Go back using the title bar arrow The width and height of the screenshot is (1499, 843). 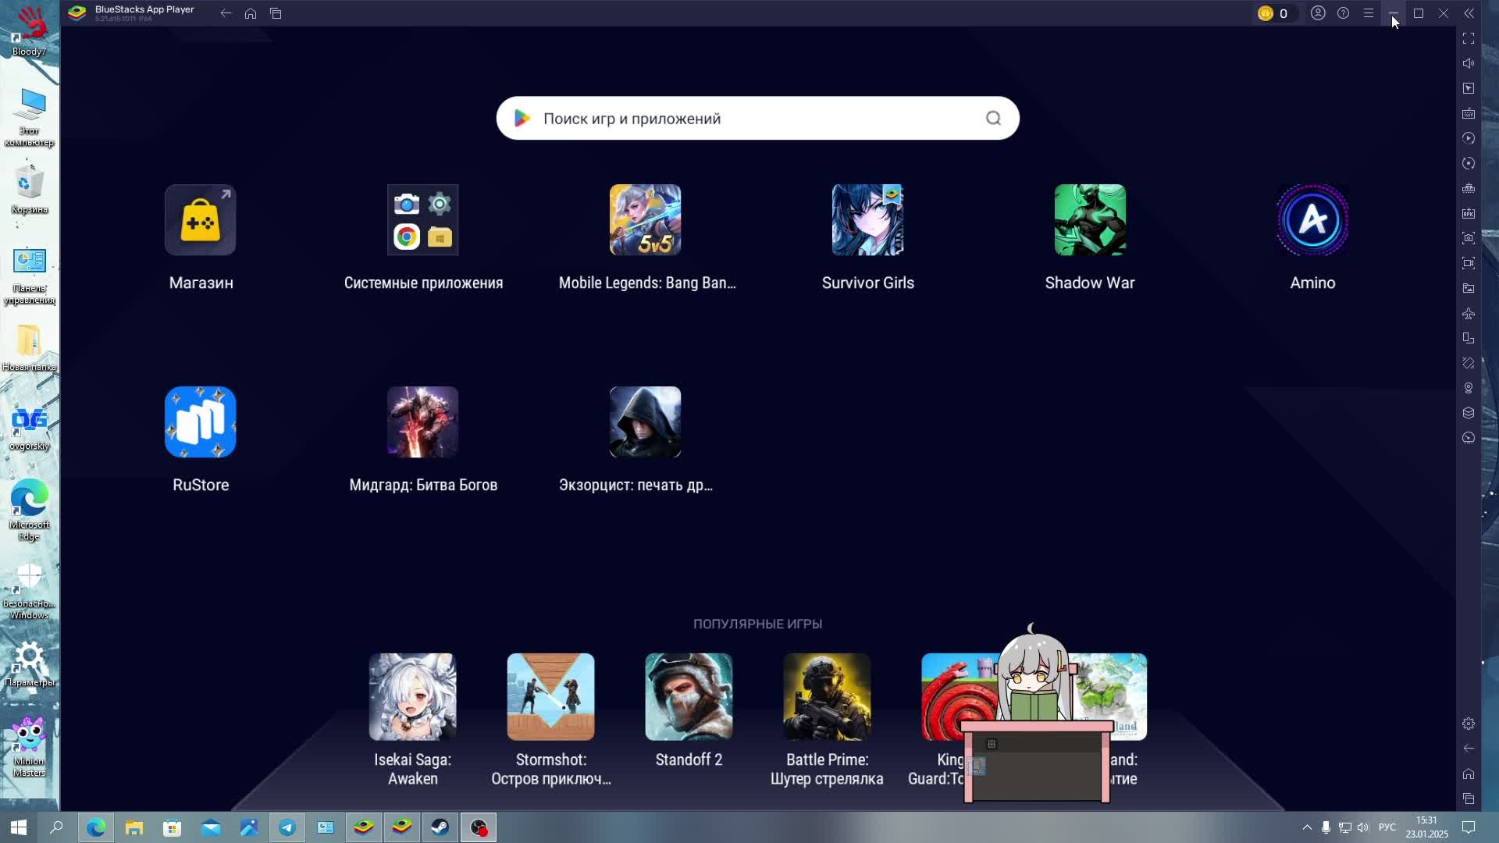(x=226, y=13)
